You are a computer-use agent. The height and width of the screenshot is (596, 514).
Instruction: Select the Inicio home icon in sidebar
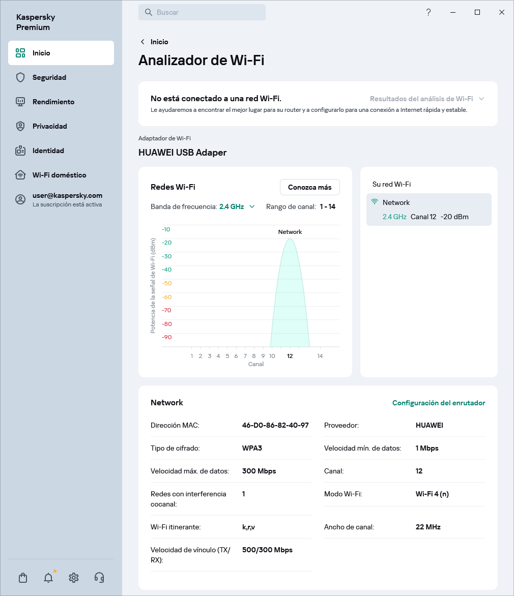click(x=20, y=52)
